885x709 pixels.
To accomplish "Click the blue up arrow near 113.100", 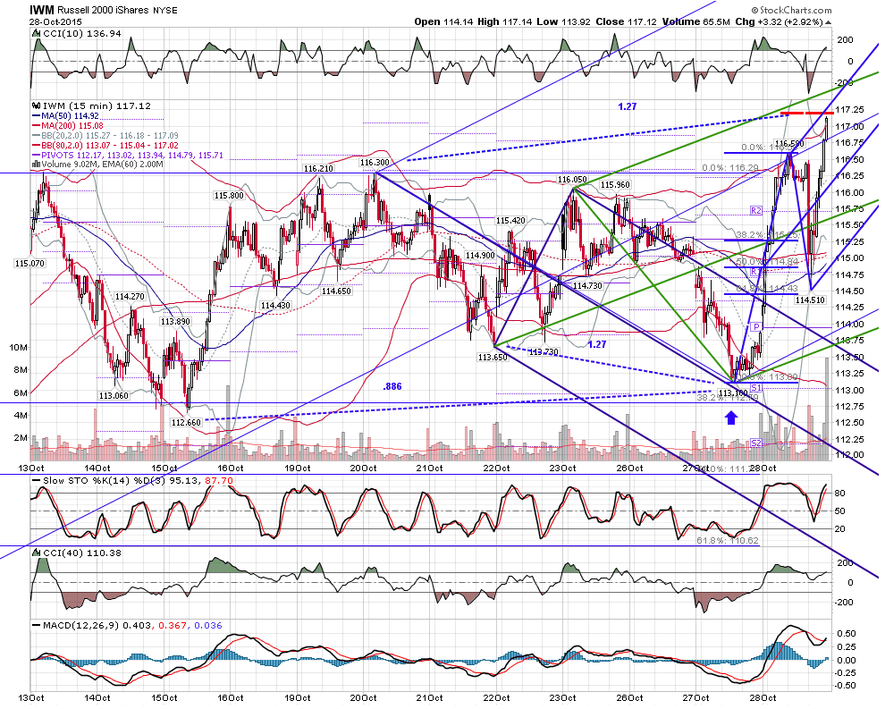I will tap(731, 418).
